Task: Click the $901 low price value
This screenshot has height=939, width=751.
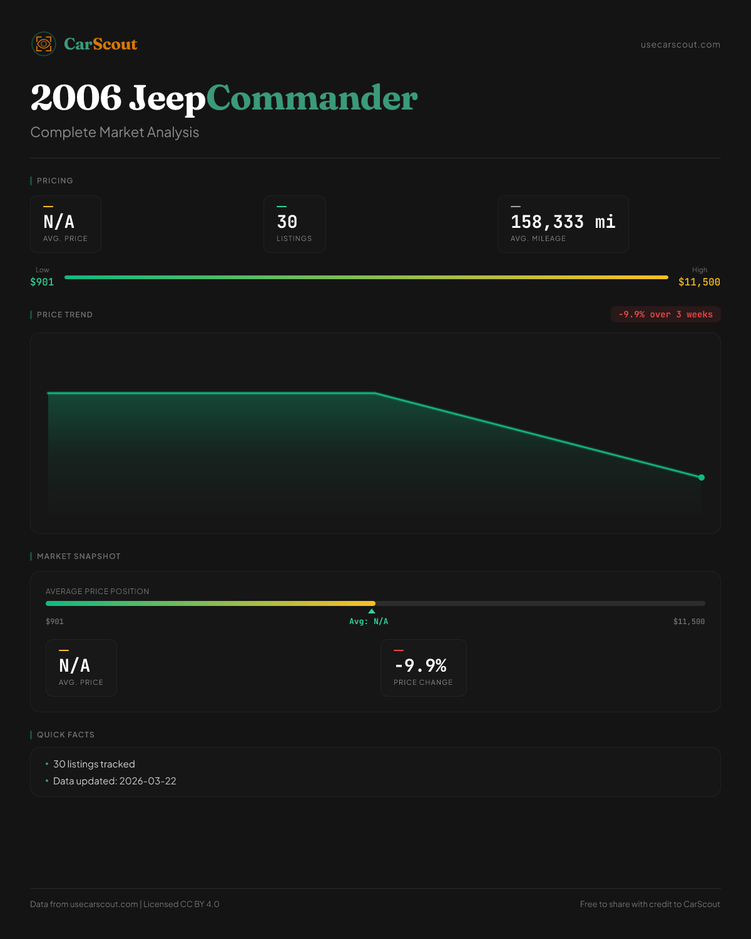Action: [x=42, y=282]
